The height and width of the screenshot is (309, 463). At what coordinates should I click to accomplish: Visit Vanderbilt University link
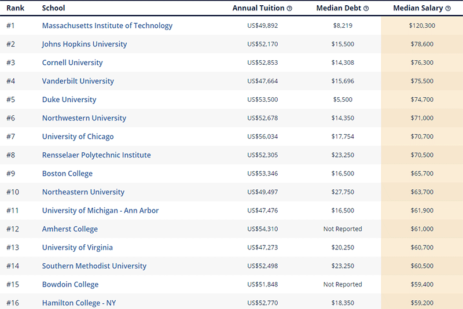(78, 81)
